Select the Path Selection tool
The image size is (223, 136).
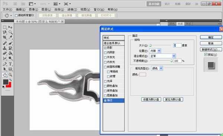click(5, 69)
